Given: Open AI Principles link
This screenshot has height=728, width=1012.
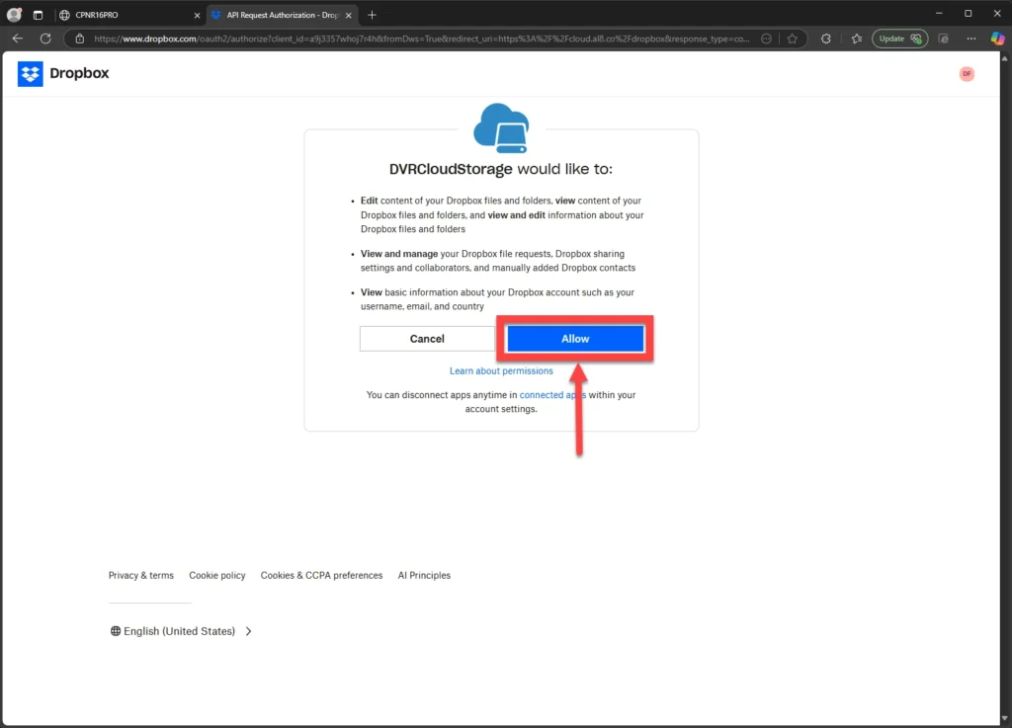Looking at the screenshot, I should (x=424, y=575).
